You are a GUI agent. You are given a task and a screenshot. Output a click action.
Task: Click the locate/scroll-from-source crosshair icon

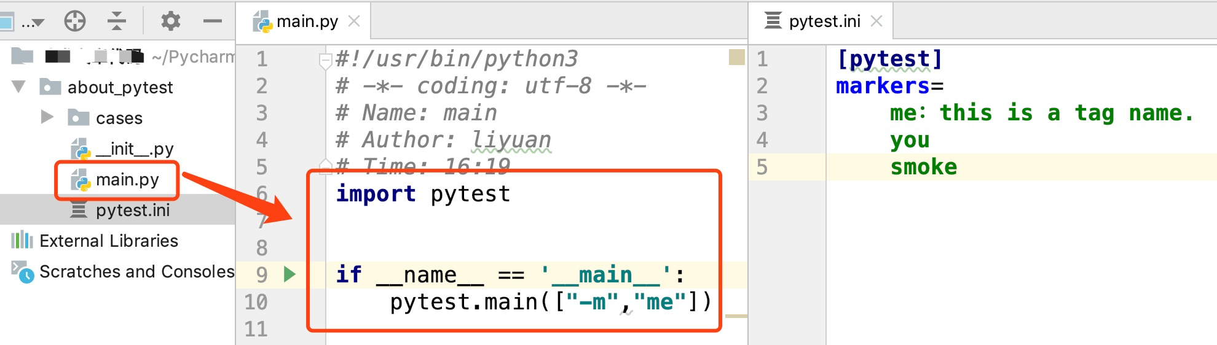pos(75,21)
